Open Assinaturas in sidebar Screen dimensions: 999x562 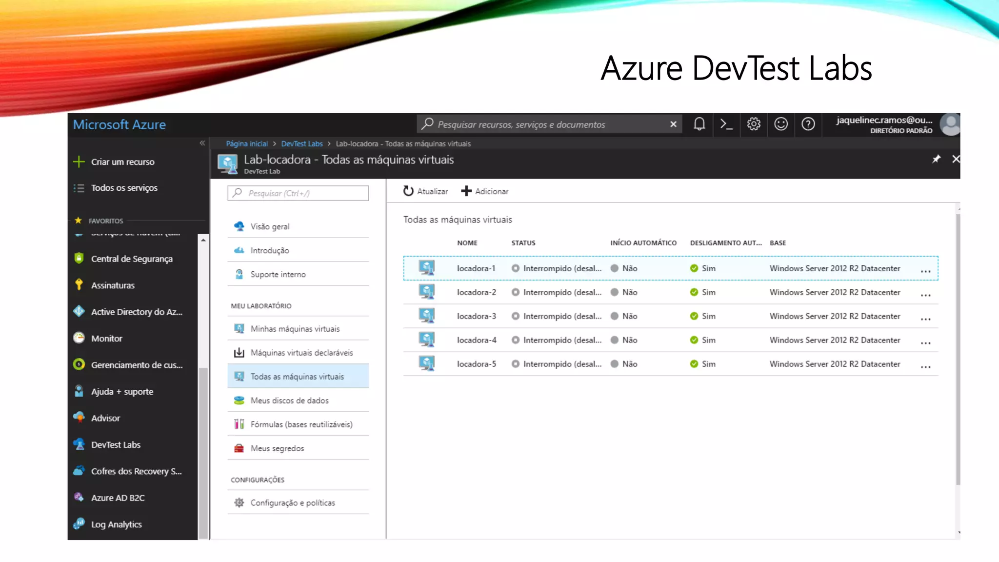click(113, 285)
